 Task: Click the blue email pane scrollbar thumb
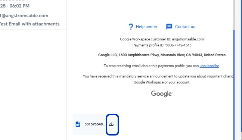(234, 85)
